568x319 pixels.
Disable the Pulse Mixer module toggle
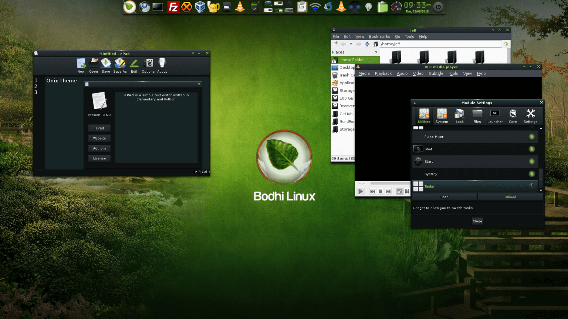pos(532,137)
